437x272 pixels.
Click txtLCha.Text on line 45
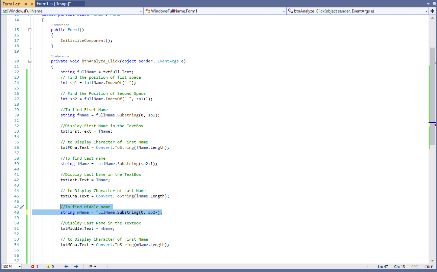click(x=75, y=196)
